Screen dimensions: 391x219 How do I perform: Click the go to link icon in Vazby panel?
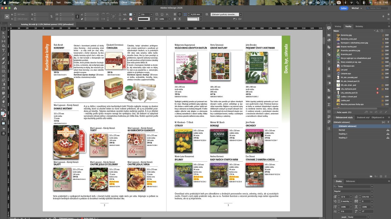tap(376, 112)
